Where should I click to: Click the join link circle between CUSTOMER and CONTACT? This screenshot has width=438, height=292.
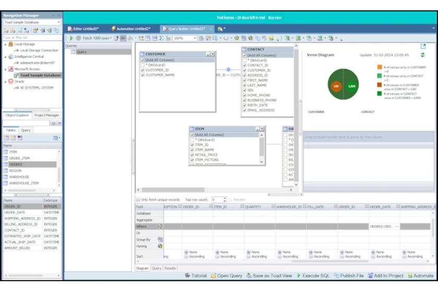click(228, 69)
